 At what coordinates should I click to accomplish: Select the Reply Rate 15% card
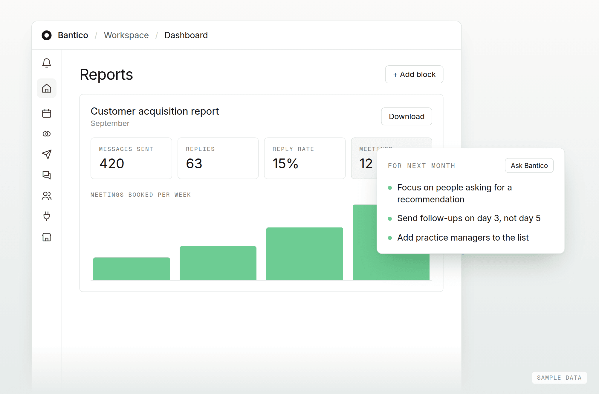(x=305, y=158)
